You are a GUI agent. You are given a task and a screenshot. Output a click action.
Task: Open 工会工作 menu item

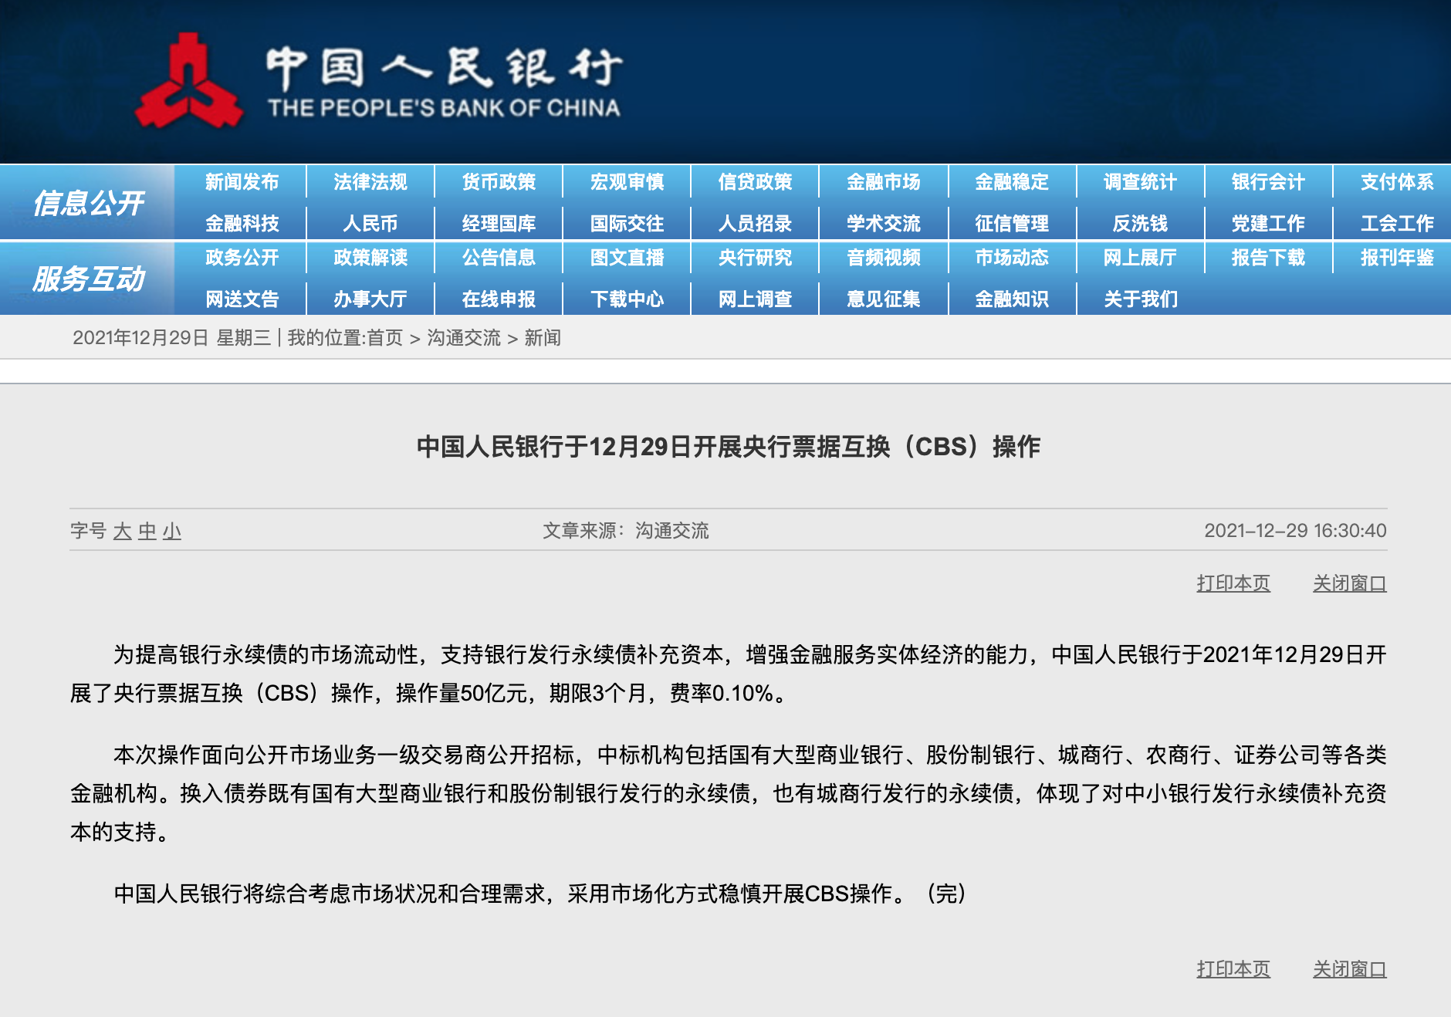1397,224
